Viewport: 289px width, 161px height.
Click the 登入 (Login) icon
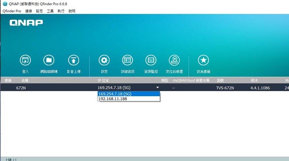tap(25, 60)
